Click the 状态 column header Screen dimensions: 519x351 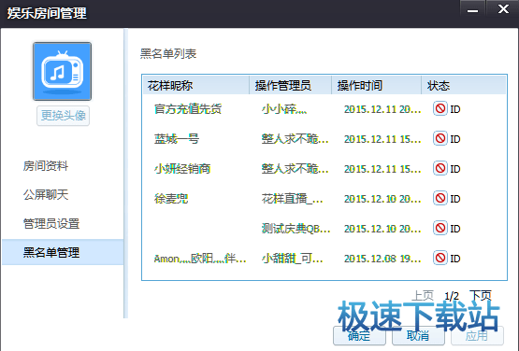(464, 85)
